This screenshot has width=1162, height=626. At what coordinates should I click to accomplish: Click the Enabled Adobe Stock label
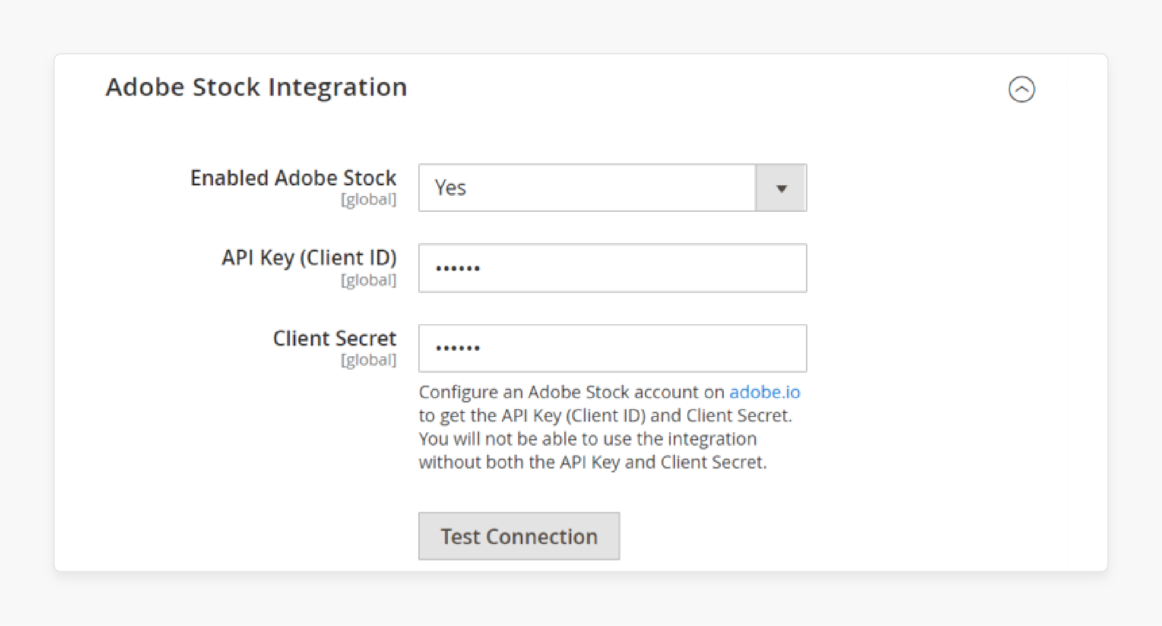[293, 178]
